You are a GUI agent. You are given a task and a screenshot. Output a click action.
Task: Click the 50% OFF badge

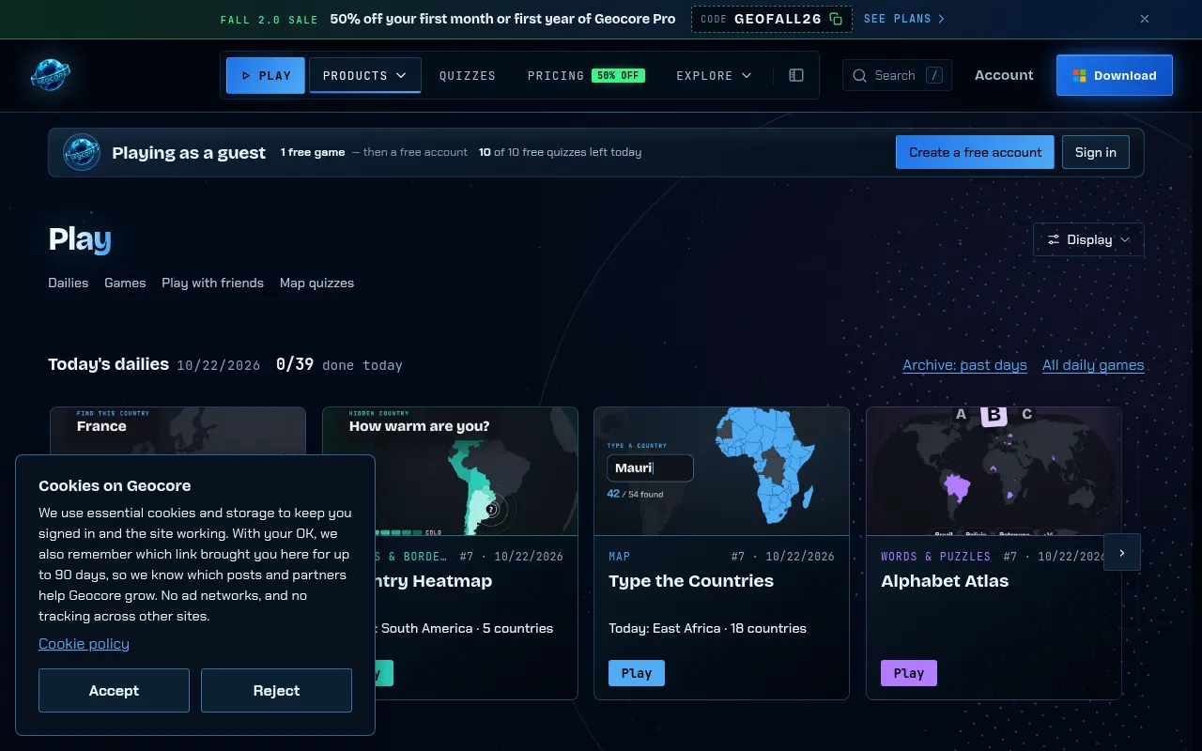tap(618, 75)
